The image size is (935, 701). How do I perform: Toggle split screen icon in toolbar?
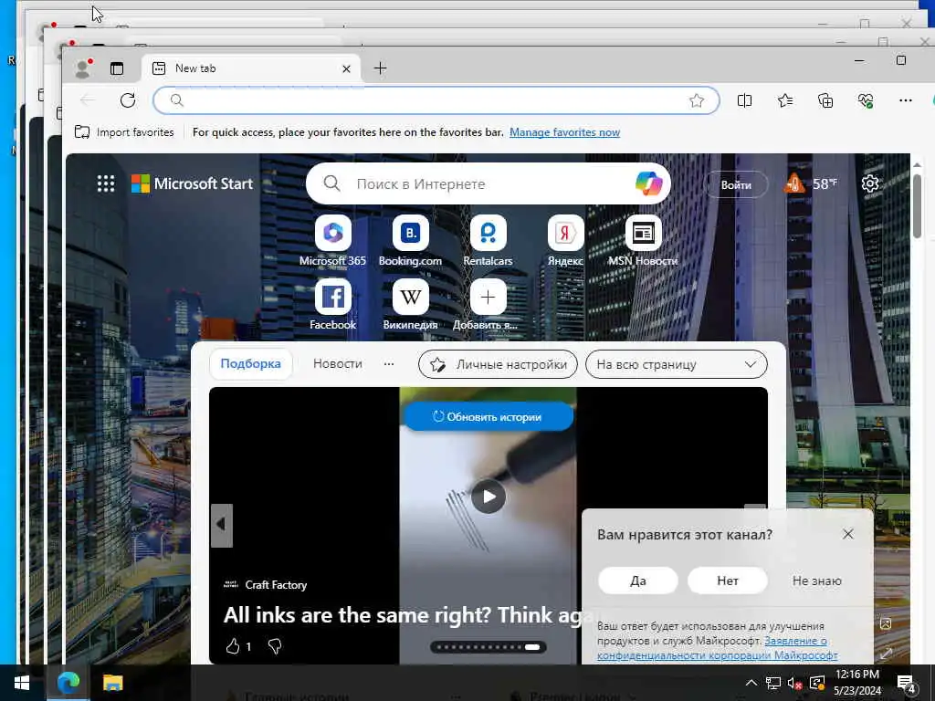click(744, 100)
